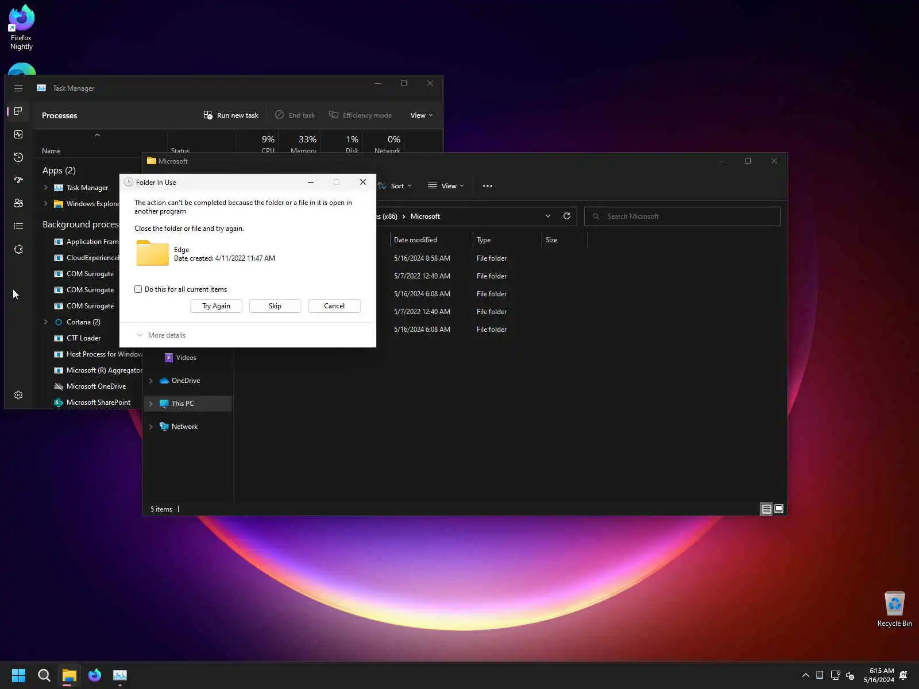Click Skip in Folder In Use dialog
Image resolution: width=919 pixels, height=689 pixels.
(x=275, y=306)
